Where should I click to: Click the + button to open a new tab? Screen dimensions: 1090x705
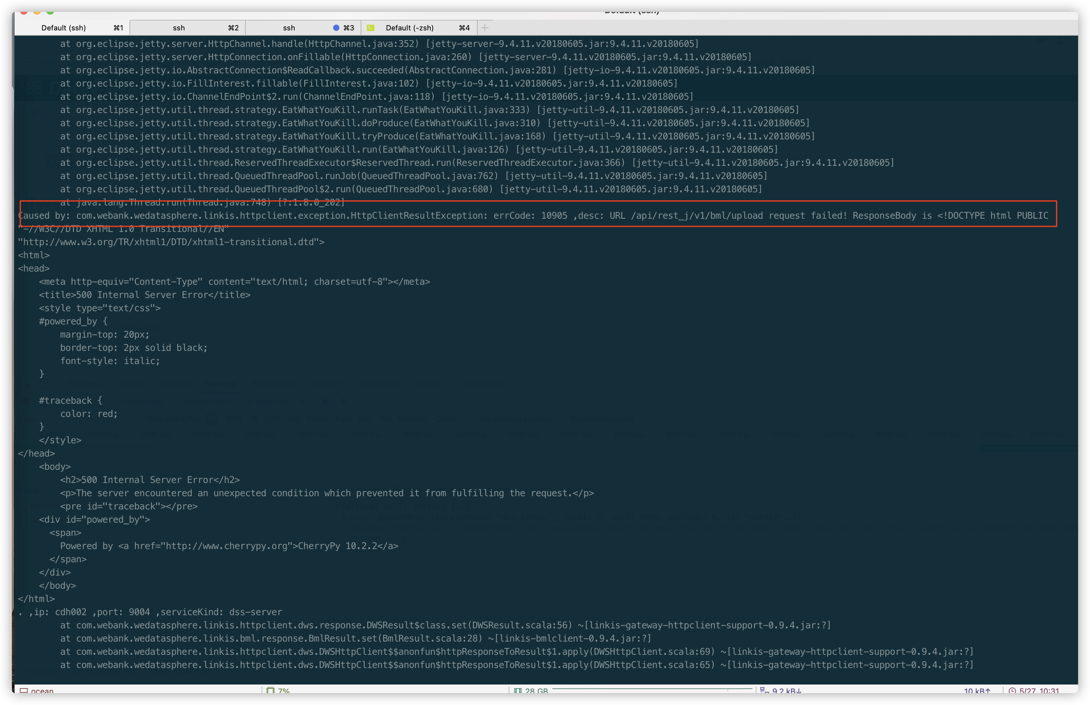[485, 27]
